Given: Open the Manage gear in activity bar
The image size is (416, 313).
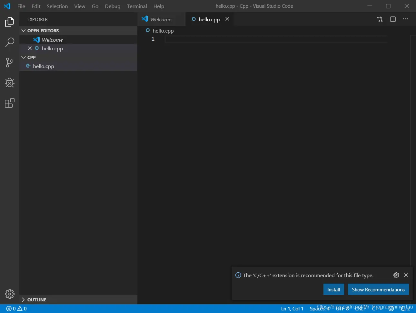Looking at the screenshot, I should tap(10, 294).
